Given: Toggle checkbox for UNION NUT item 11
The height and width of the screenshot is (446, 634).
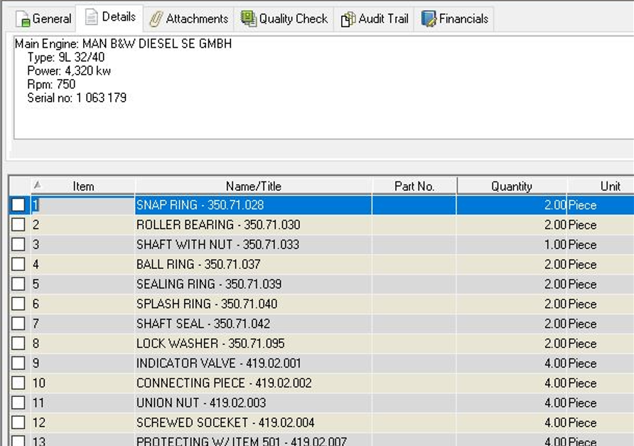Looking at the screenshot, I should (x=18, y=403).
